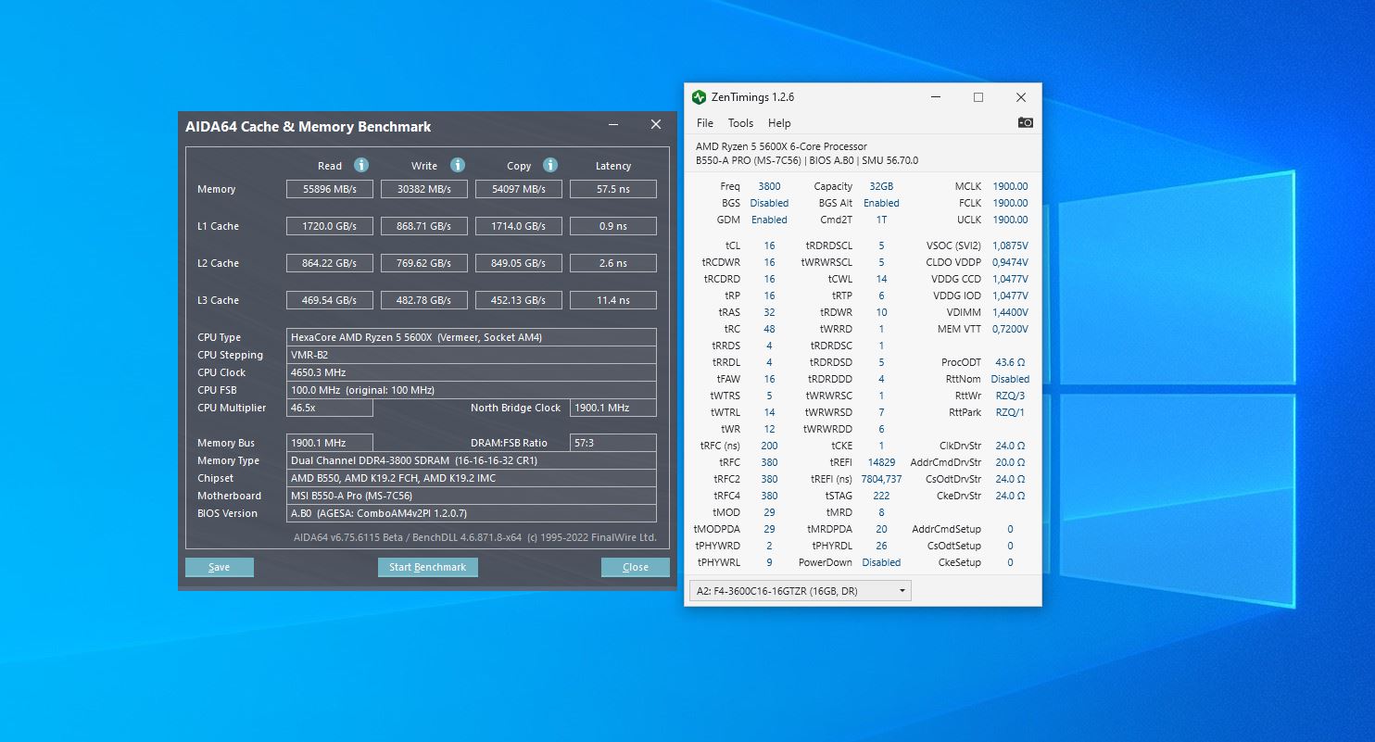Click the L1 Cache write value 868.71 GB/s

pyautogui.click(x=424, y=226)
